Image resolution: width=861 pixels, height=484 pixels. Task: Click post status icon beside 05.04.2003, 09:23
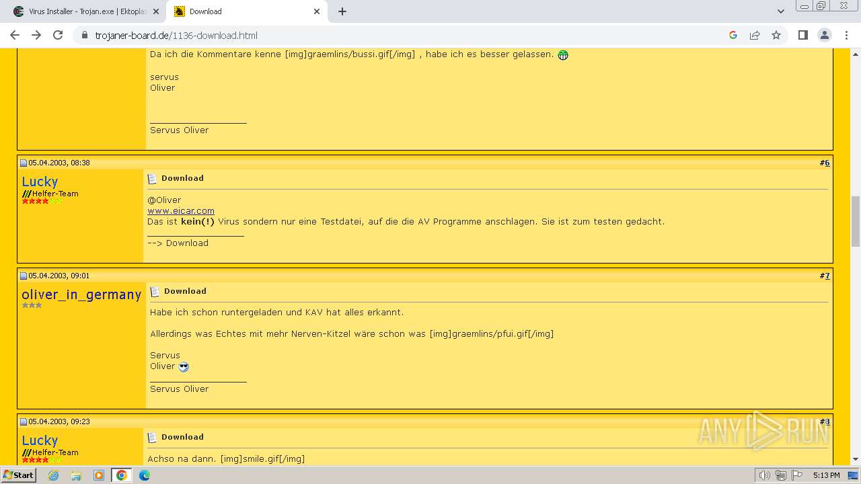(x=24, y=421)
